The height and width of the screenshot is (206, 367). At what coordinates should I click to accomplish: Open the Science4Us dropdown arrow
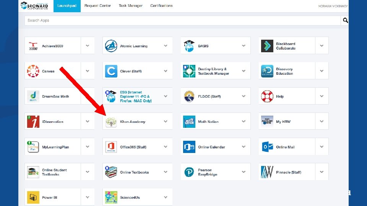pos(166,197)
